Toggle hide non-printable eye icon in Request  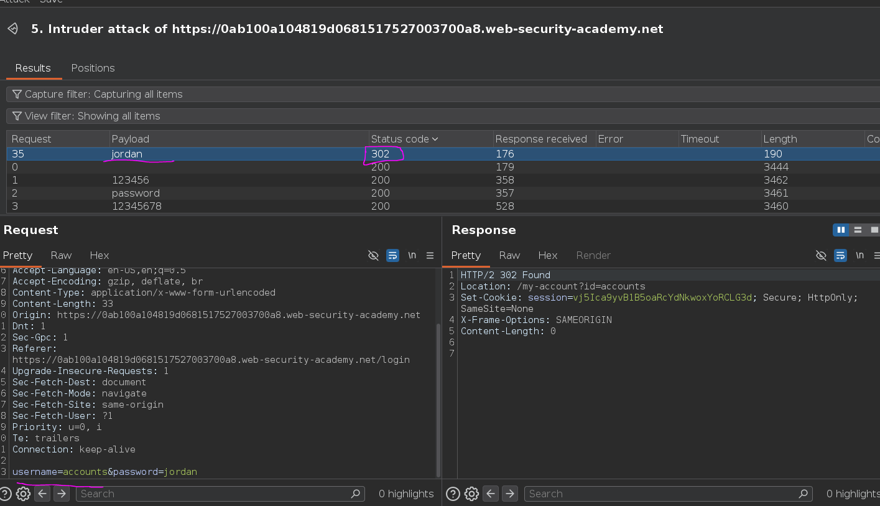[373, 255]
